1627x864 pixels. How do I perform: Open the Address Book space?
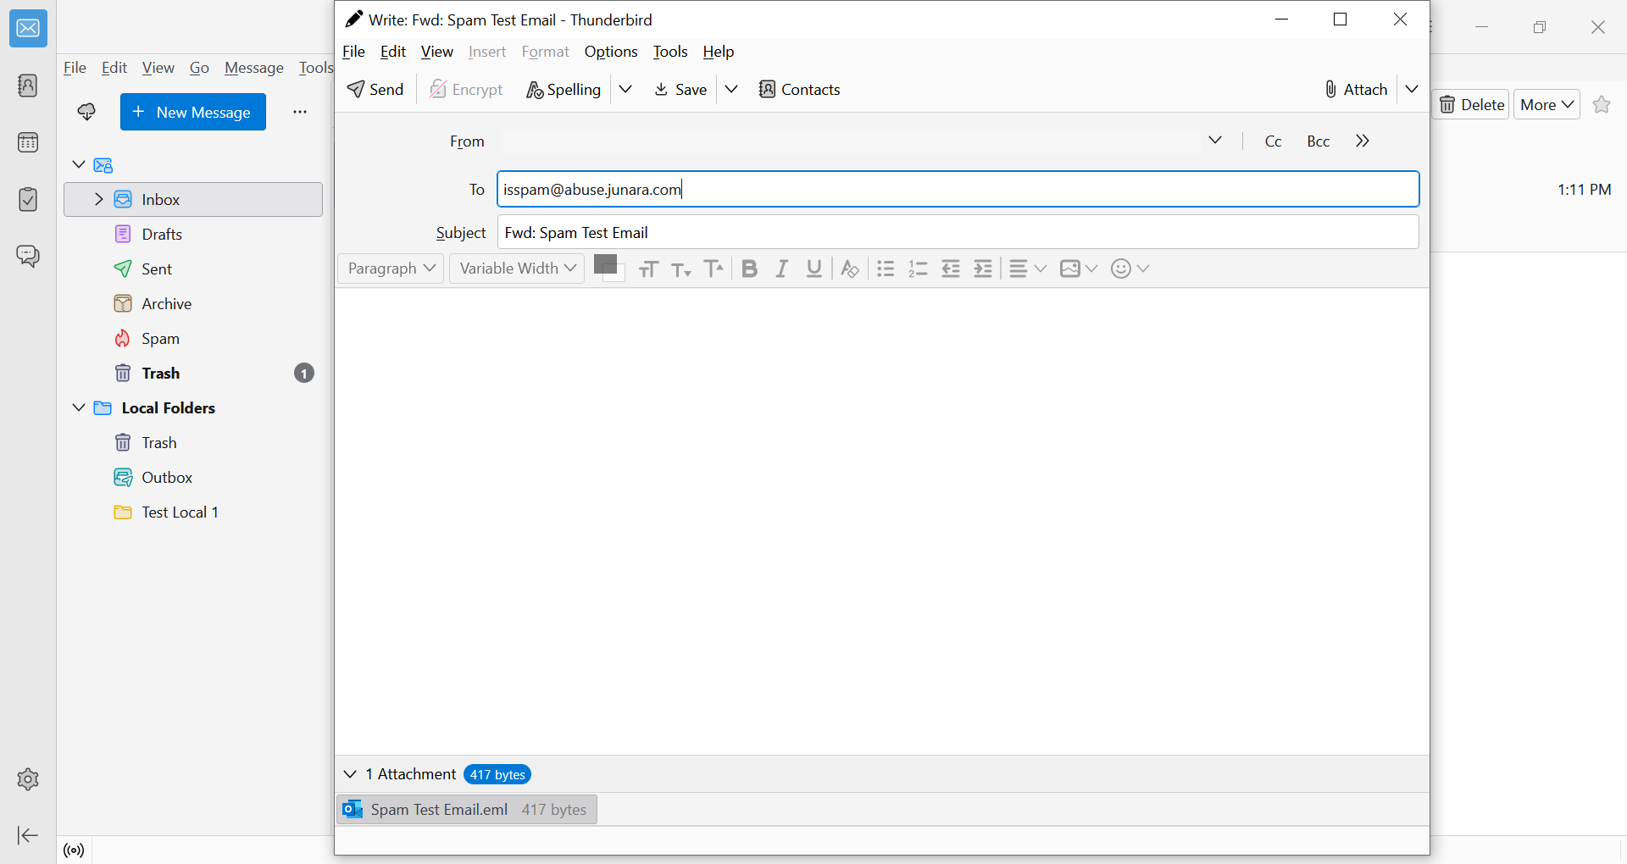coord(28,86)
